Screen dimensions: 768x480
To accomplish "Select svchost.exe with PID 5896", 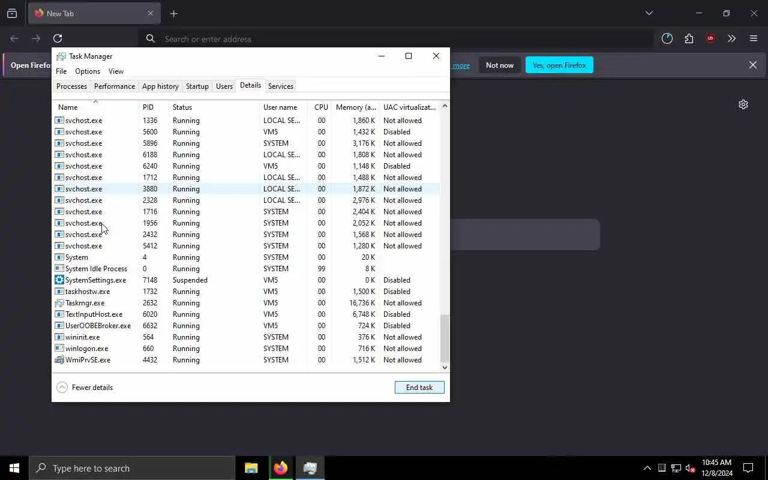I will [x=246, y=143].
